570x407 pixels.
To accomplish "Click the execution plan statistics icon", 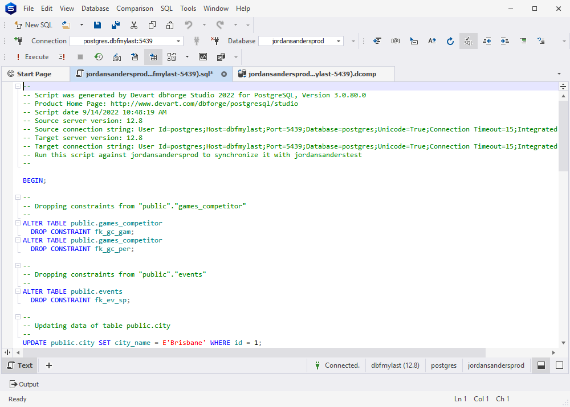I will point(221,57).
